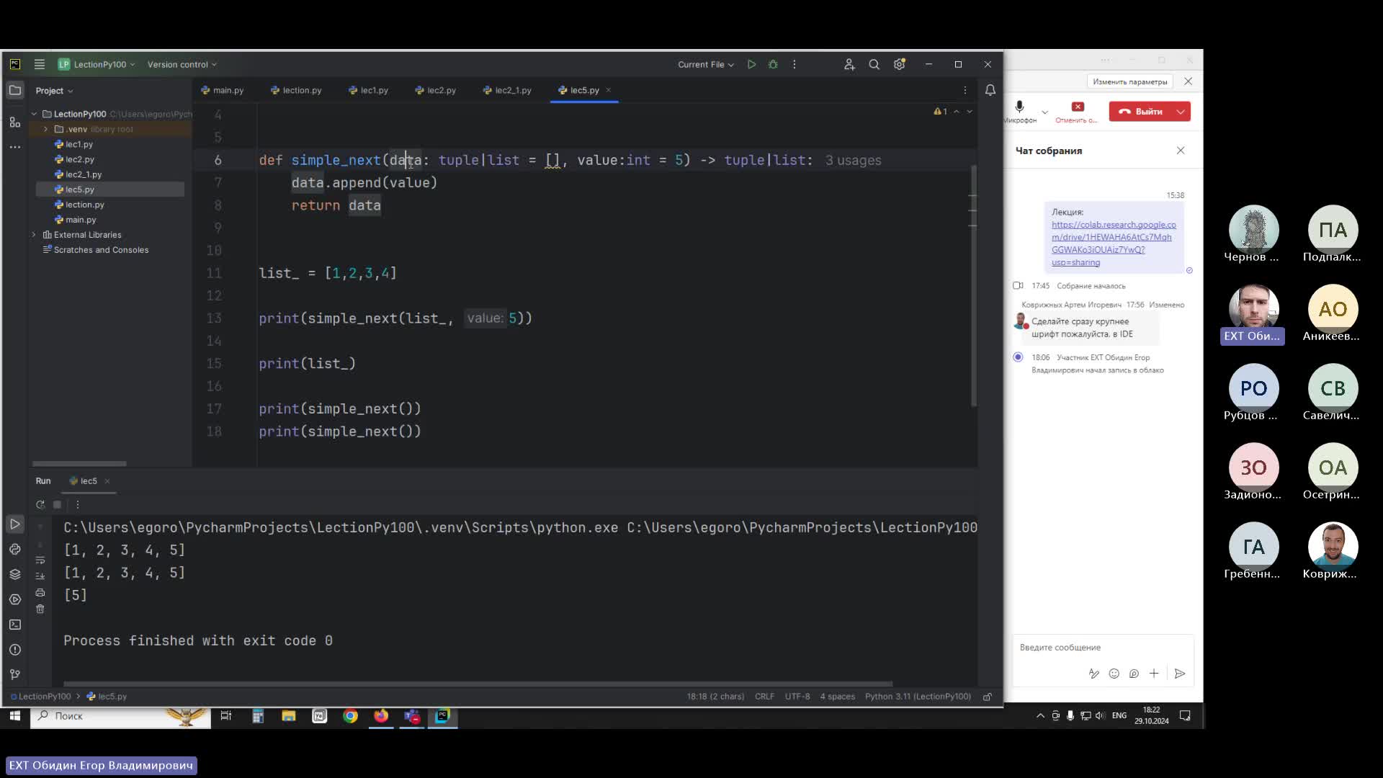This screenshot has width=1383, height=778.
Task: Start debugging with the bug icon
Action: 773,64
